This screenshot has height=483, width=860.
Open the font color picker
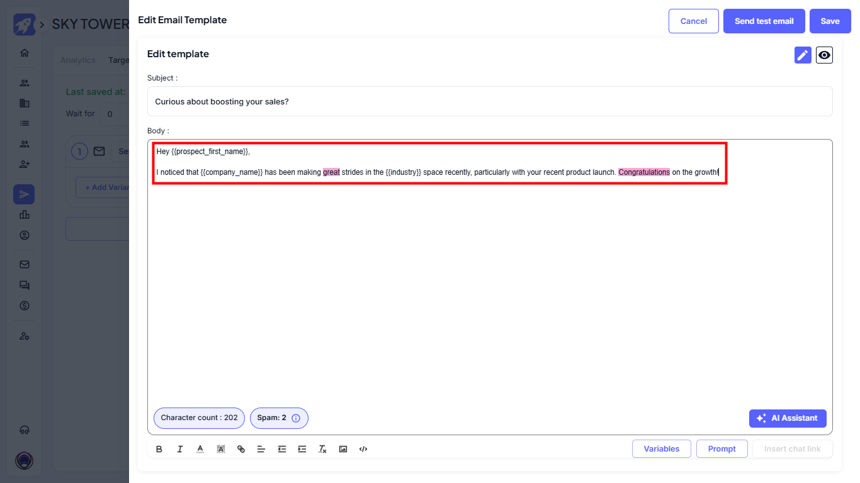(200, 449)
